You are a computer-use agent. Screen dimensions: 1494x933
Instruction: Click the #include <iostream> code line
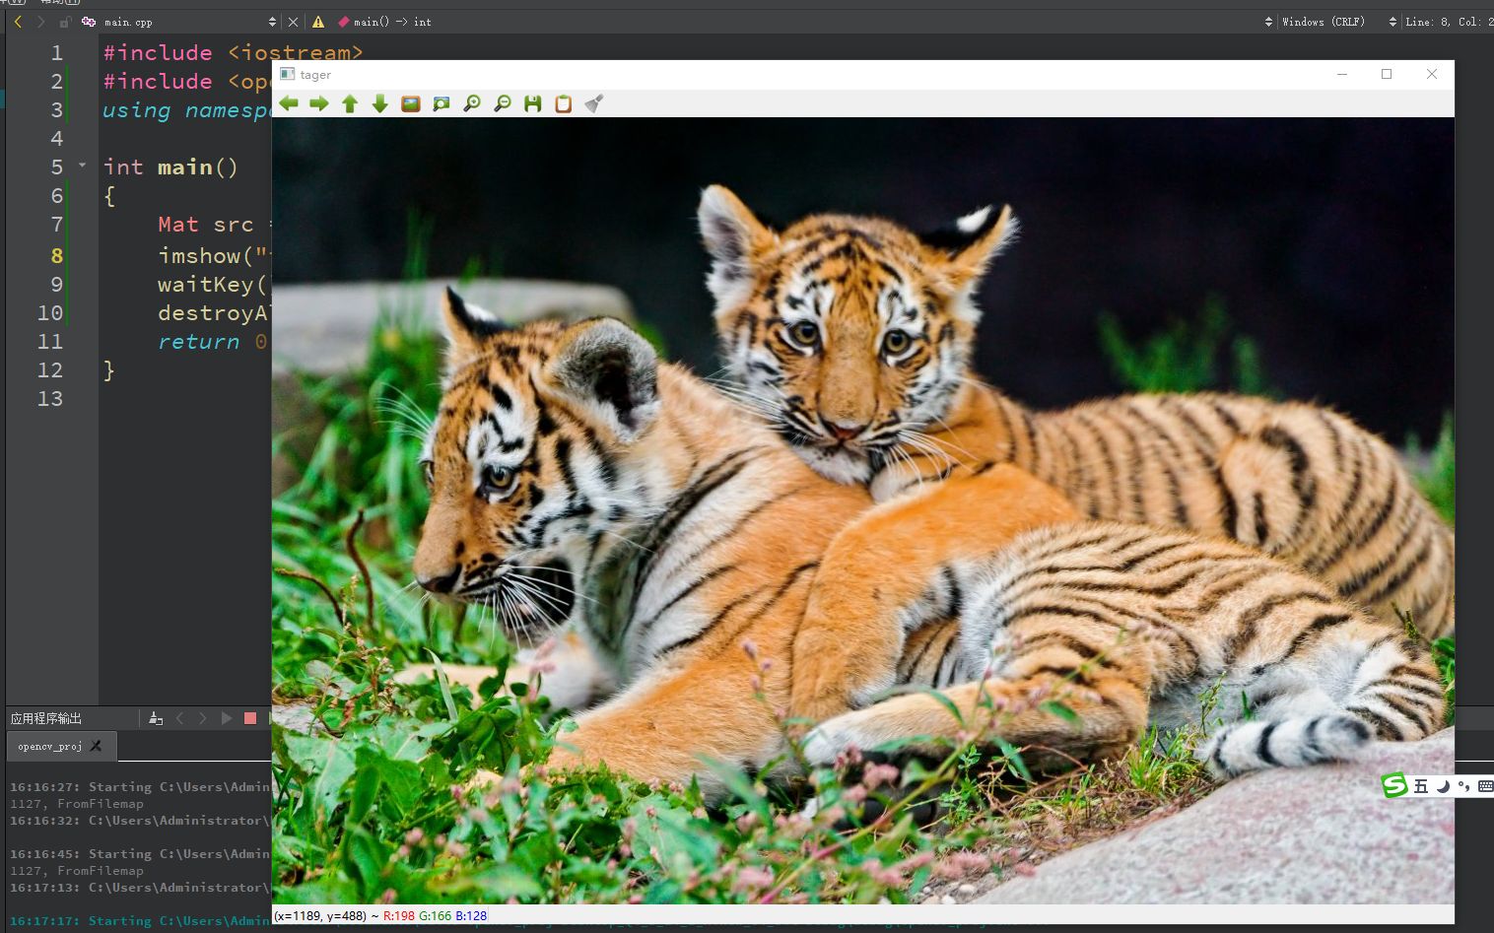[x=233, y=52]
